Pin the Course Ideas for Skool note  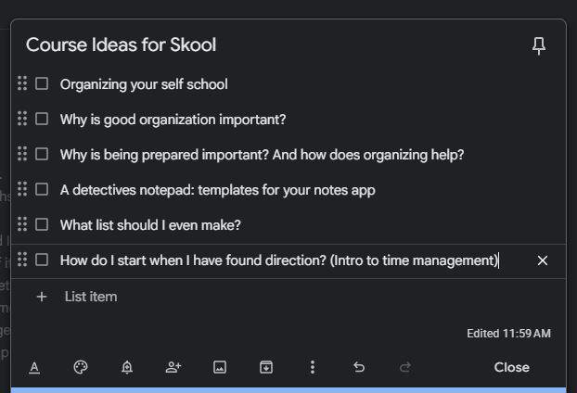pyautogui.click(x=539, y=46)
